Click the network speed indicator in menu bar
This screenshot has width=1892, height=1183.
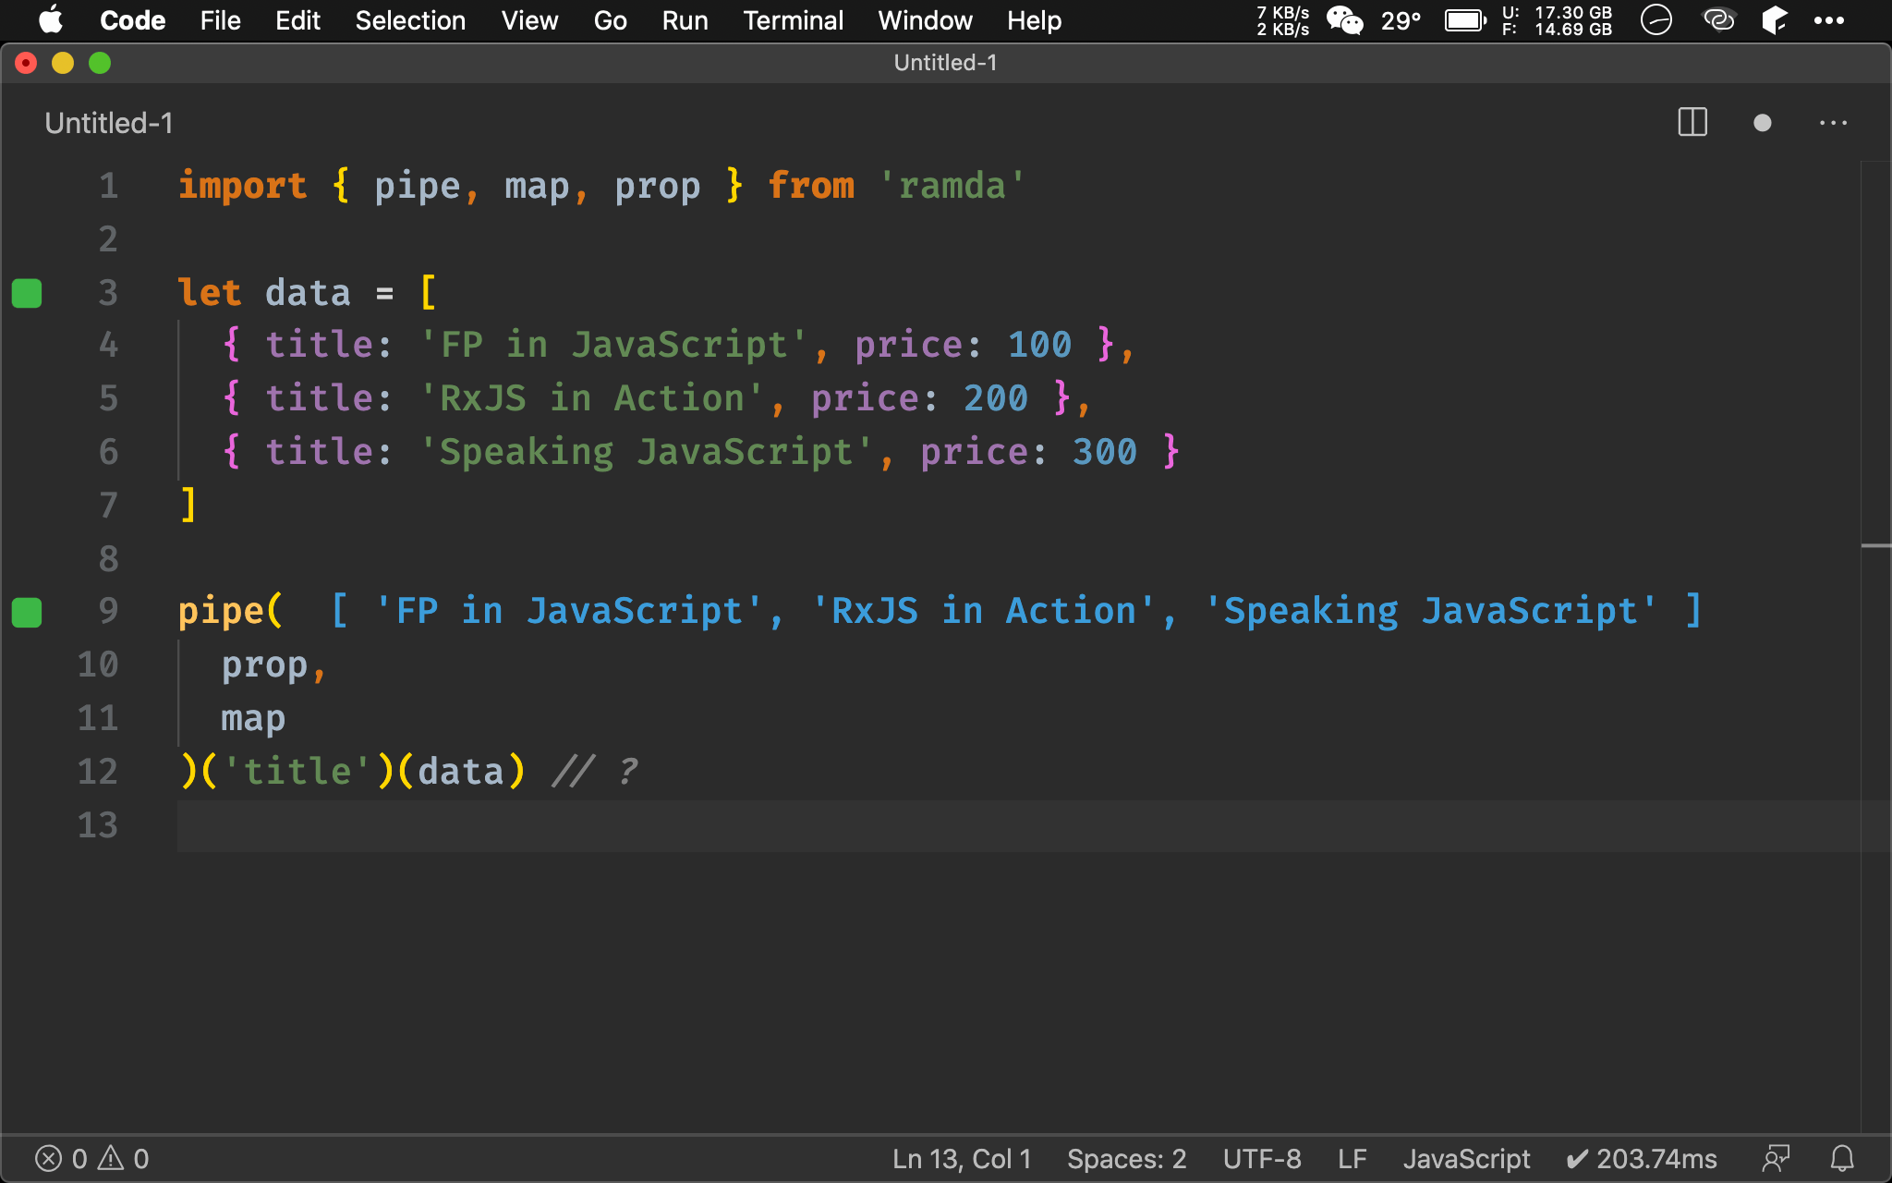click(x=1282, y=20)
